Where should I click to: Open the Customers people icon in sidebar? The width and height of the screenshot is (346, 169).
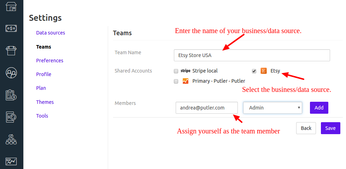[11, 73]
